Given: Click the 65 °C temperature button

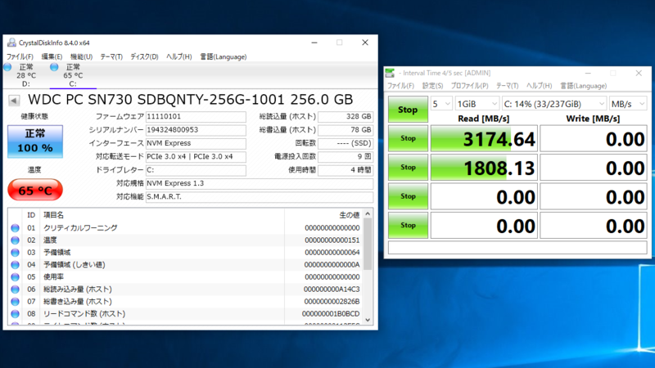Looking at the screenshot, I should click(35, 191).
